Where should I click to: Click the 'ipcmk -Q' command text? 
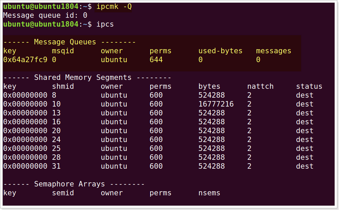pos(114,6)
